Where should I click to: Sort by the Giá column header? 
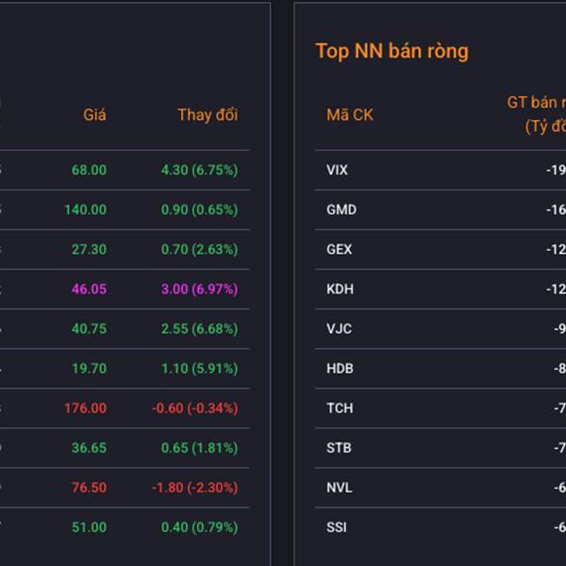[94, 115]
